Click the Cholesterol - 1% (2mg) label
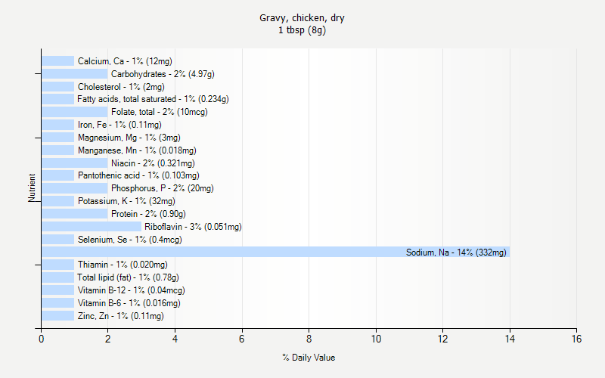The image size is (605, 378). (x=121, y=87)
